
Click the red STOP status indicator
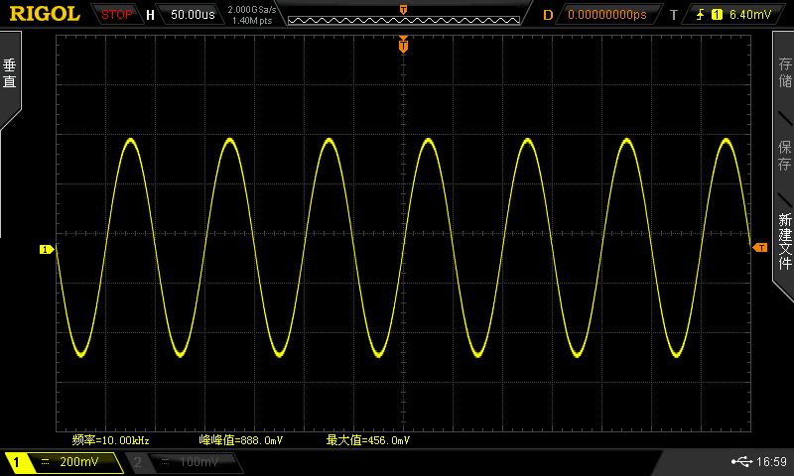click(116, 15)
